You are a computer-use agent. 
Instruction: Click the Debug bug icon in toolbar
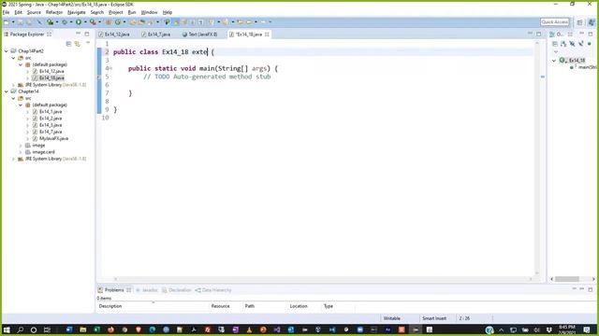(65, 22)
